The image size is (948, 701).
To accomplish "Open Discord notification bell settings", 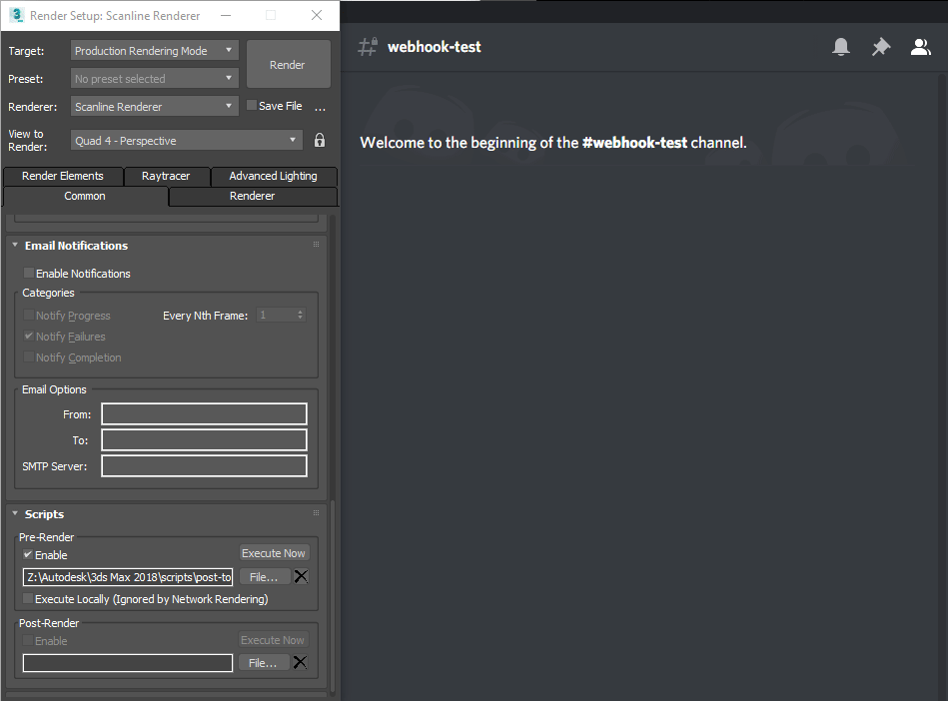I will 840,47.
